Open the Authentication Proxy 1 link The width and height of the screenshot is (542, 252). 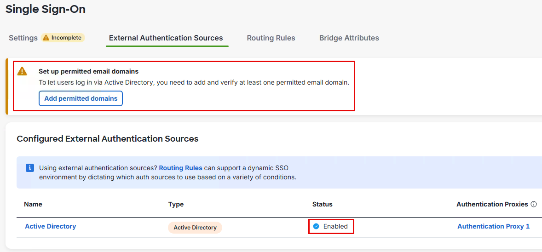(x=493, y=226)
